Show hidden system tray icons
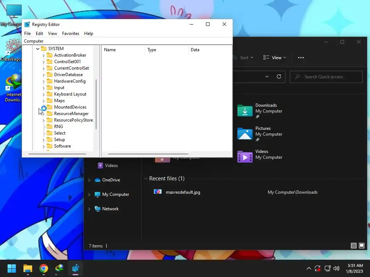This screenshot has width=370, height=277. 309,268
